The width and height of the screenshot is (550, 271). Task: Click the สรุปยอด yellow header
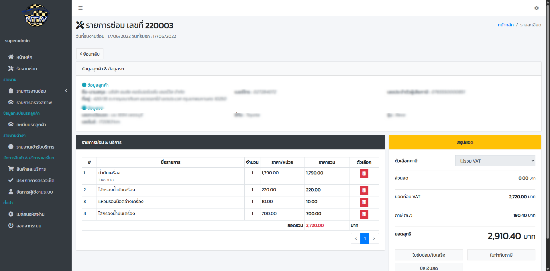465,143
